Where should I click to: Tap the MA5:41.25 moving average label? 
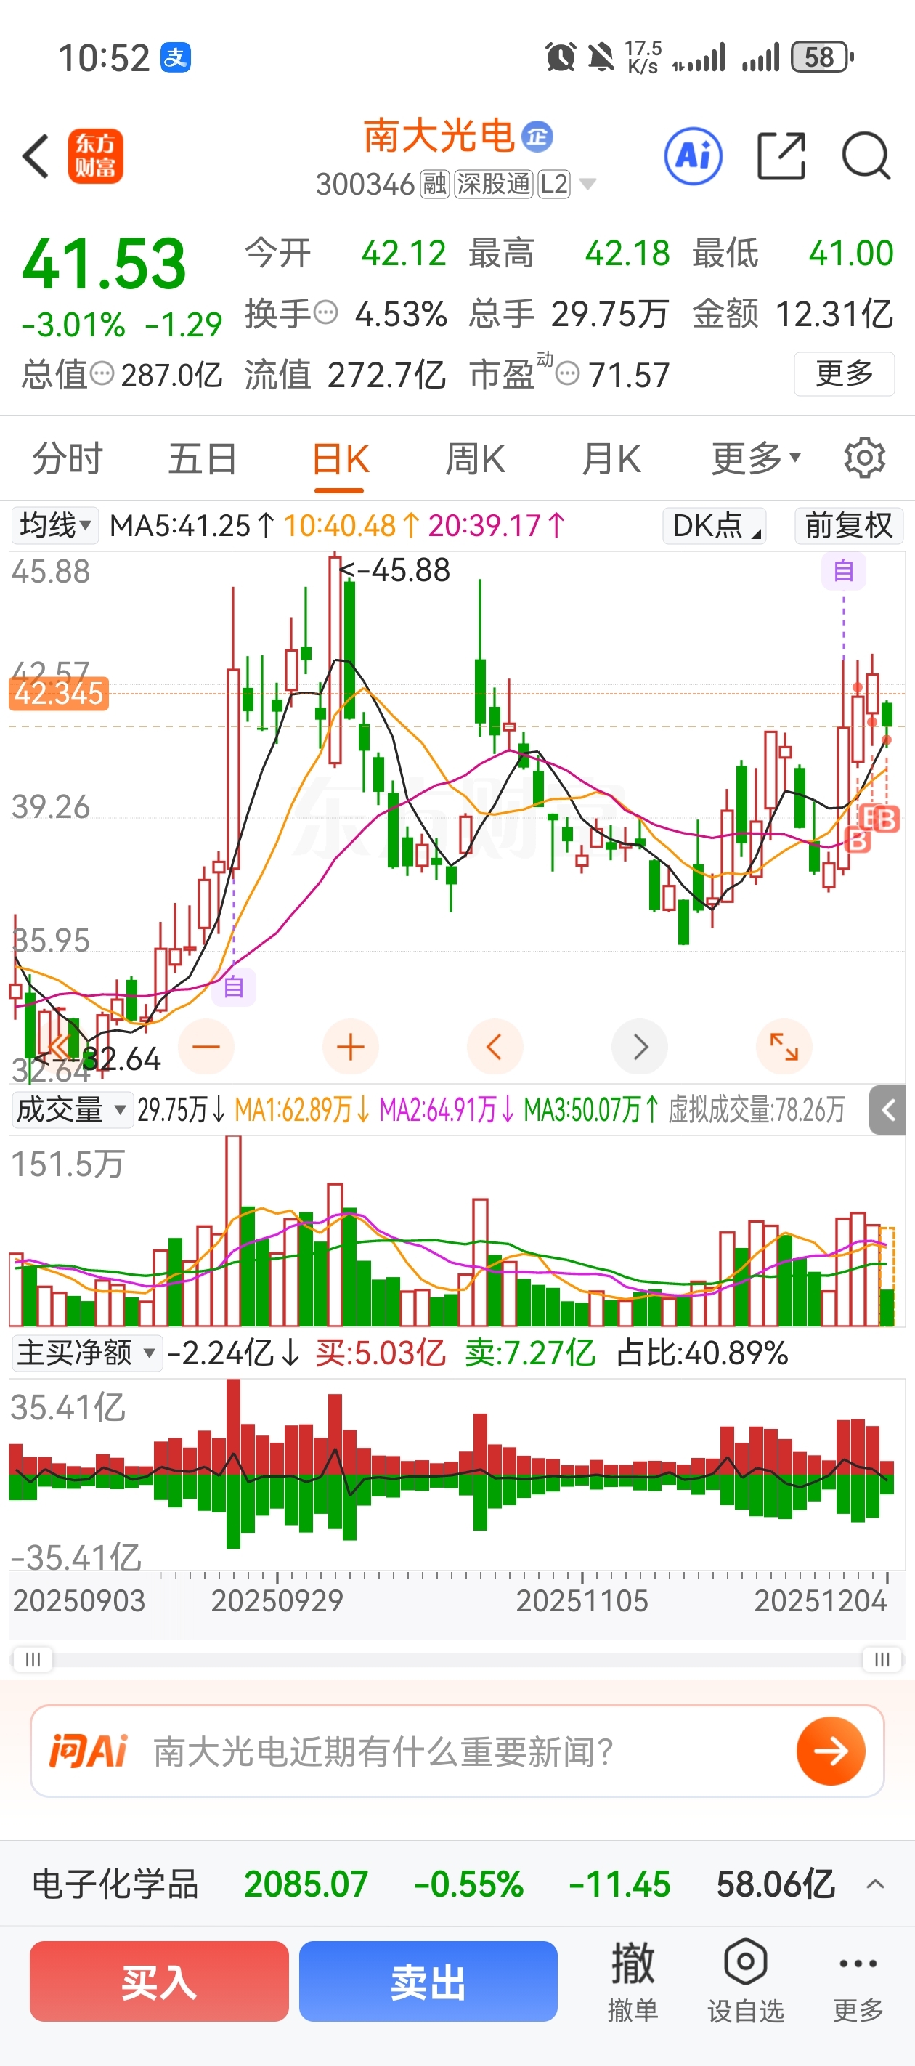(x=192, y=526)
